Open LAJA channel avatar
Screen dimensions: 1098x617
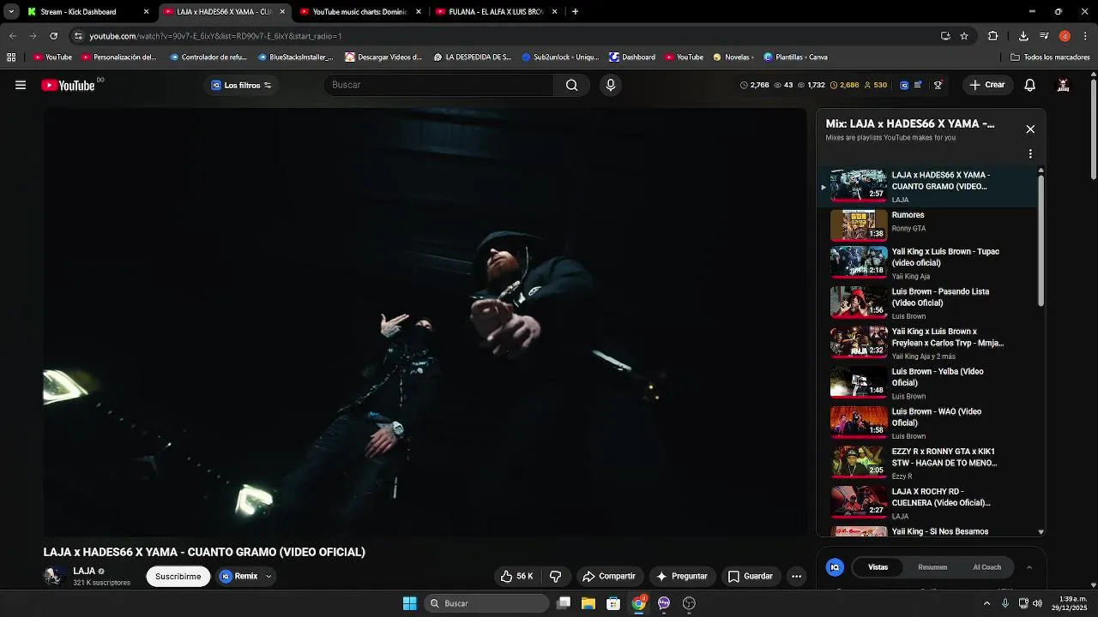(54, 576)
